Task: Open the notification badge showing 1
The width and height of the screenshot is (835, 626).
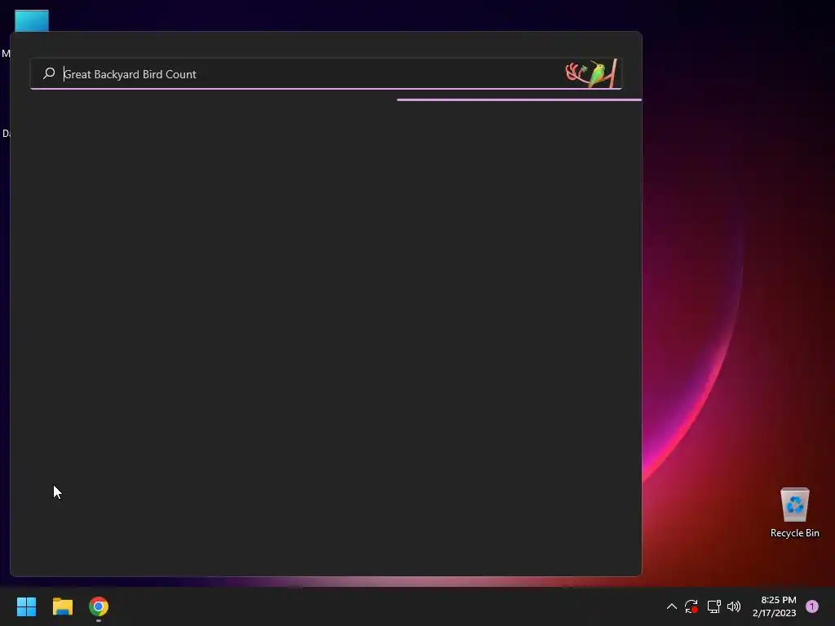Action: click(x=812, y=606)
